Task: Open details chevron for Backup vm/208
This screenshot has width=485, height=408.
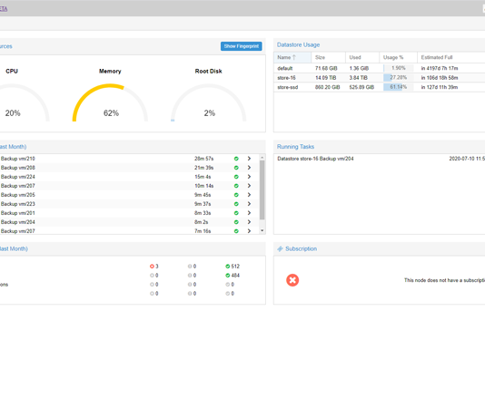Action: [x=249, y=168]
